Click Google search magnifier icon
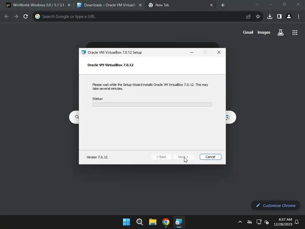This screenshot has width=305, height=229. tap(77, 117)
